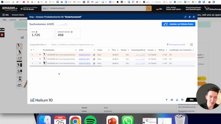The width and height of the screenshot is (221, 124).
Task: Click the Verkaufsgrafik column chart icon
Action: [x=144, y=50]
